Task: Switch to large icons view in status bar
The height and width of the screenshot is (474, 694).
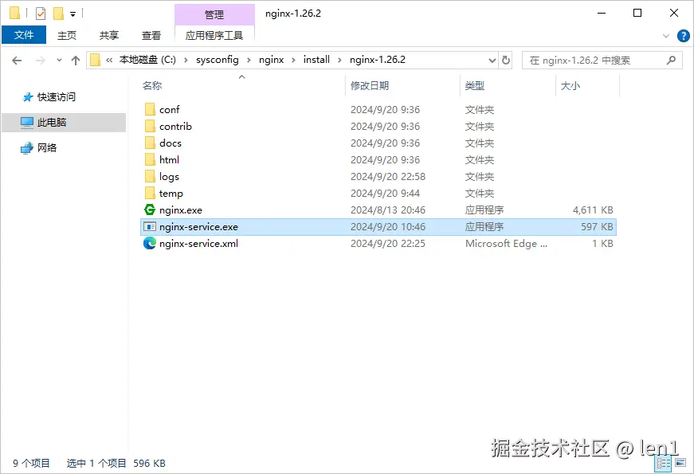Action: 680,464
